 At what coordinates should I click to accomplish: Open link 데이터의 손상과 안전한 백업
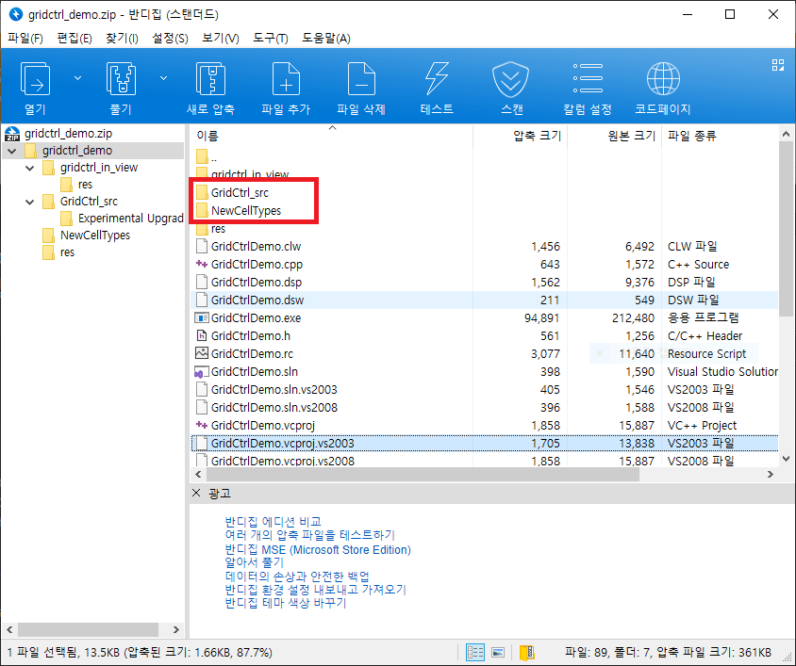click(x=297, y=577)
